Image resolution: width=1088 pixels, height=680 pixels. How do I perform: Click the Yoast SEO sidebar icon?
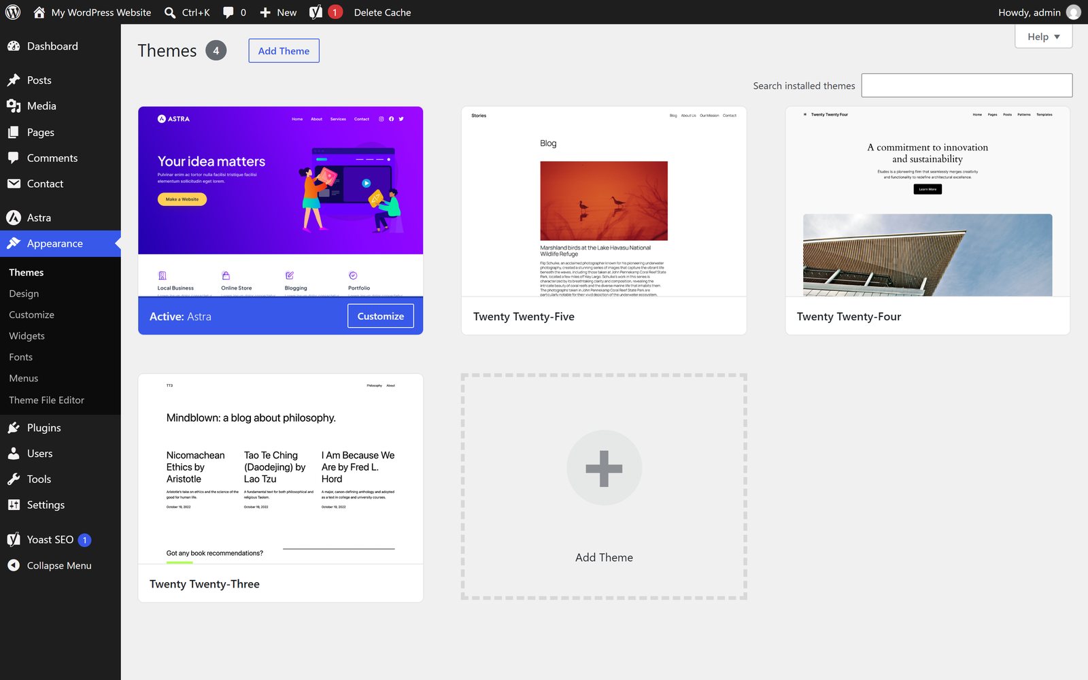pos(14,540)
